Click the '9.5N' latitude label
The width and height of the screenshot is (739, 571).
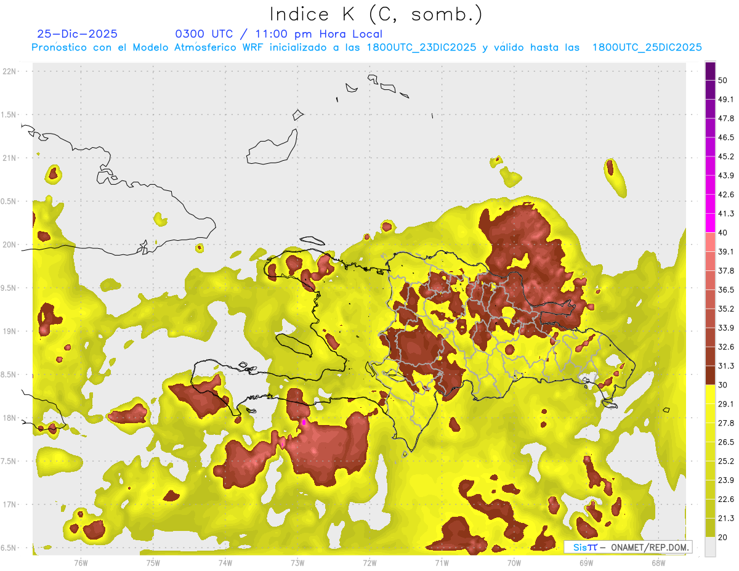[x=9, y=288]
